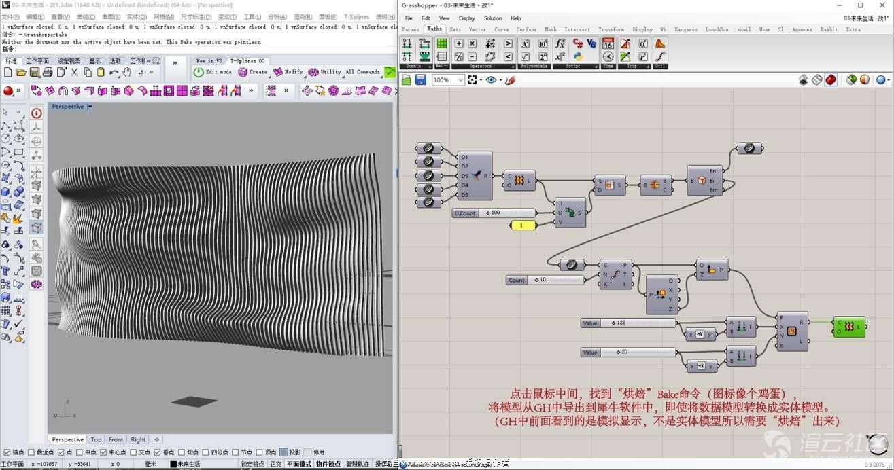Viewport: 894px width, 470px height.
Task: Click the T-Splines Edit mode power icon
Action: pyautogui.click(x=199, y=72)
